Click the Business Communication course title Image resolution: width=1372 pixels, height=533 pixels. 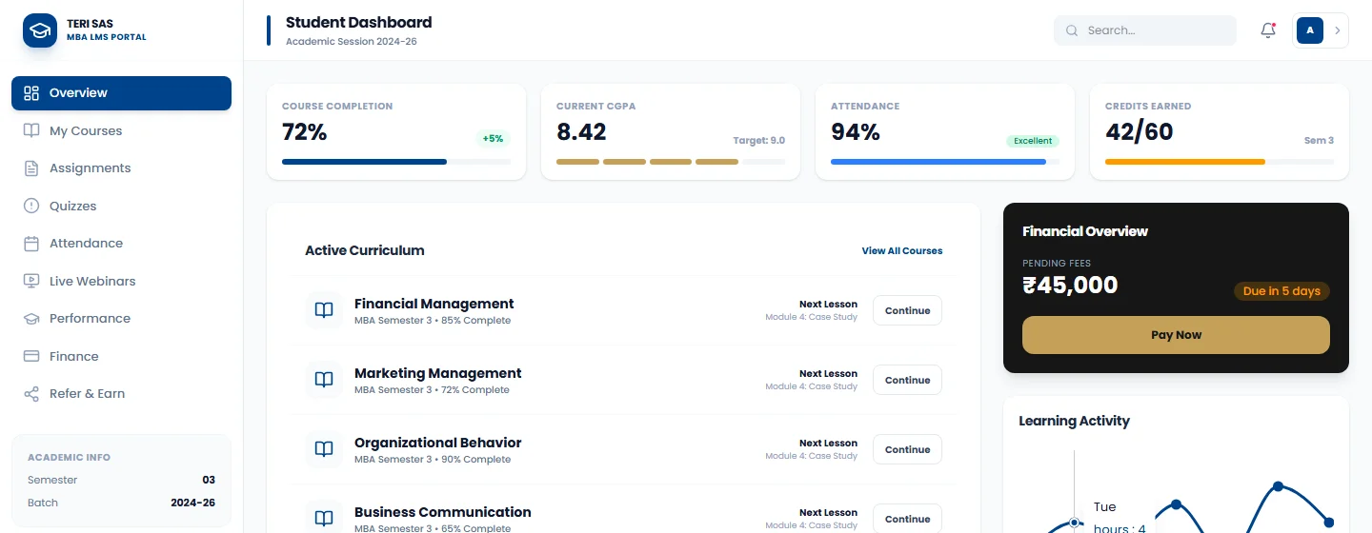(442, 512)
